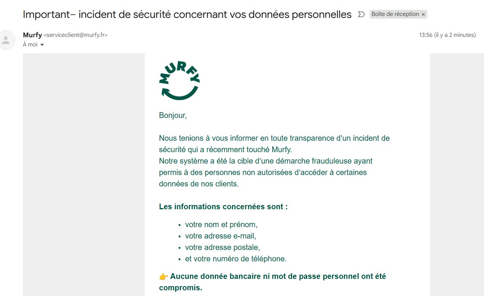Click the serviceclient@murfy.fr email address
Image resolution: width=484 pixels, height=296 pixels.
click(x=76, y=35)
